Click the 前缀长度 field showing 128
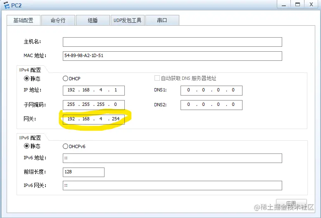Screen dimensions: 321x218 83,172
